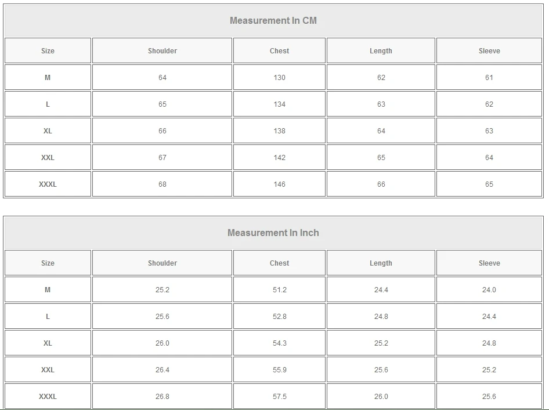549x410 pixels.
Task: Select chest measurement 138 for XL
Action: tap(279, 131)
